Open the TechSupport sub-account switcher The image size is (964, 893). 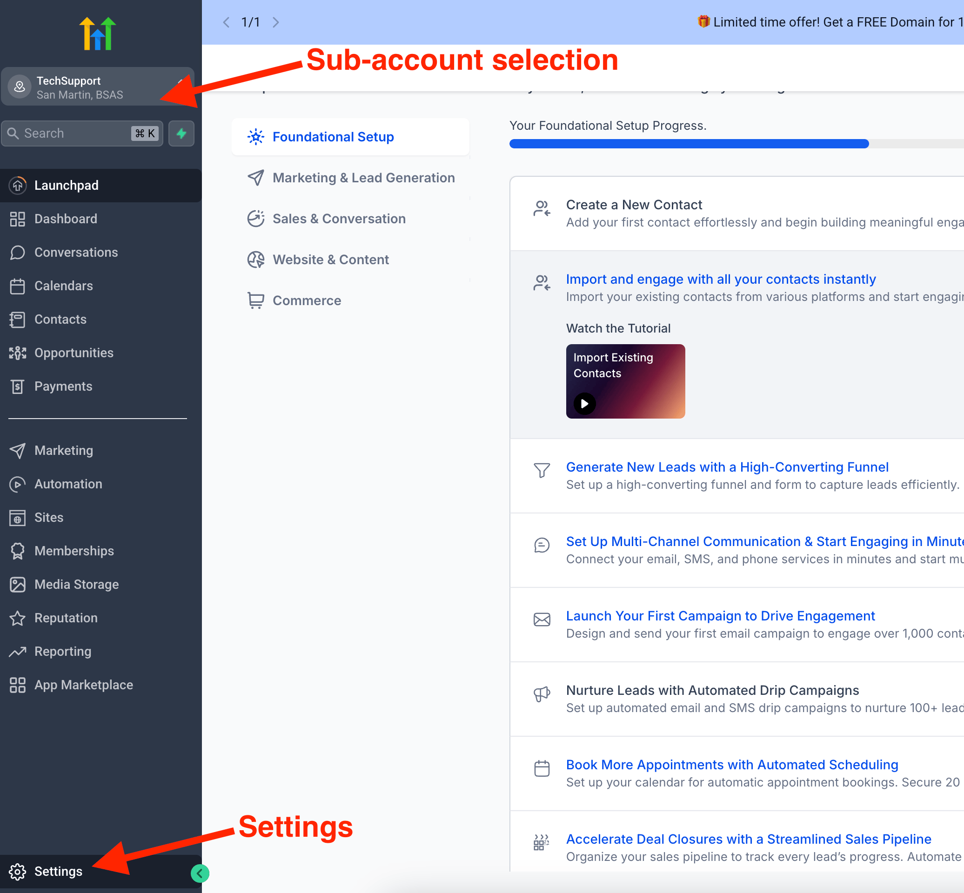pos(98,87)
